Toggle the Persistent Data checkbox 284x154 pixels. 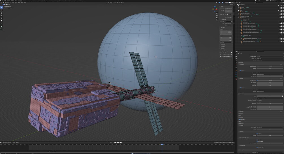pyautogui.click(x=257, y=148)
